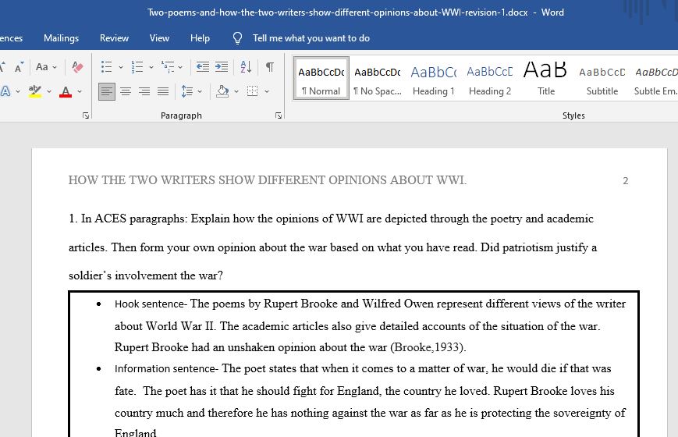
Task: Open the Mailings ribbon tab
Action: coord(62,38)
